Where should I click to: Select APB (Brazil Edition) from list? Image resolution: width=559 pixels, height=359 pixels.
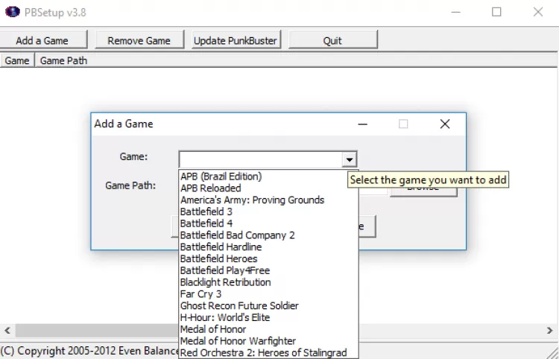tap(268, 177)
